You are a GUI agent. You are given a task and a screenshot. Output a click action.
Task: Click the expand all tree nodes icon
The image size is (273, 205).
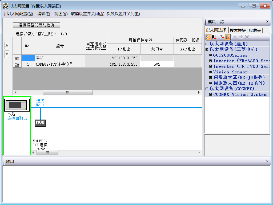pos(222,37)
